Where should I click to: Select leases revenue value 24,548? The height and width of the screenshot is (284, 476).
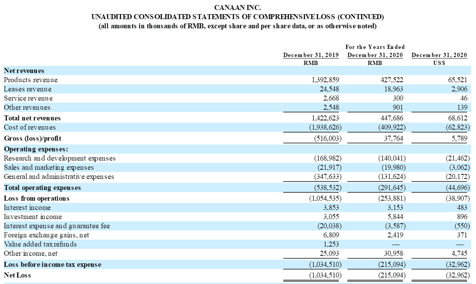point(329,89)
